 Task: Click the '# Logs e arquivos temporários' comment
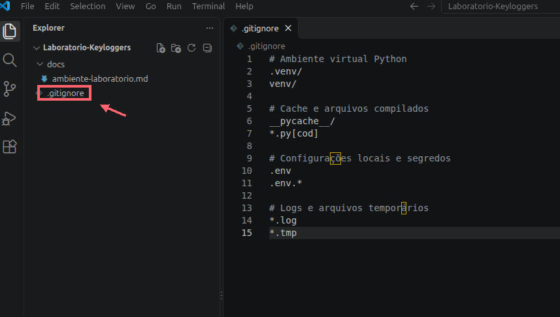coord(348,208)
